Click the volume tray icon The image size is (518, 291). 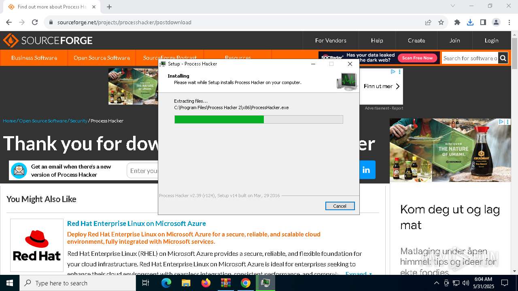[x=465, y=283]
